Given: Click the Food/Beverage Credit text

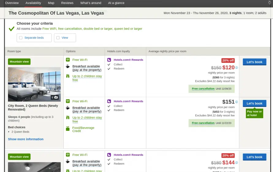Looking at the screenshot, I should [x=83, y=129].
